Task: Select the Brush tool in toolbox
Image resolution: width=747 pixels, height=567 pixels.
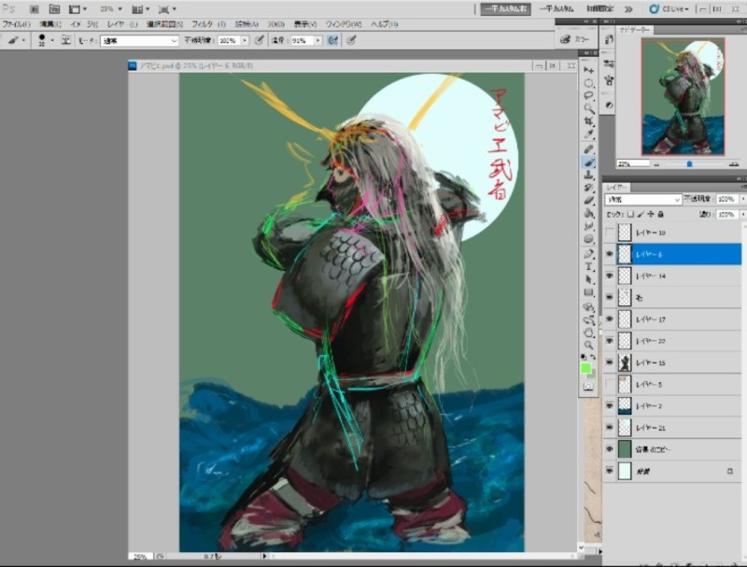Action: [589, 163]
